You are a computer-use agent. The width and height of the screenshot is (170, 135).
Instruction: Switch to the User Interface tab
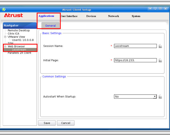pyautogui.click(x=69, y=16)
